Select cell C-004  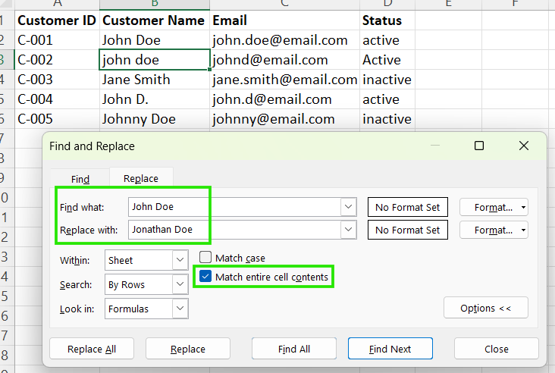coord(58,99)
